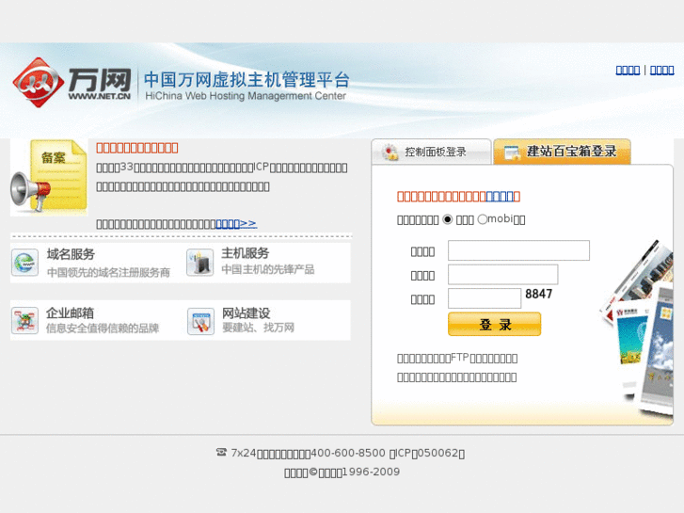This screenshot has width=684, height=513.
Task: Open the 主机服务 server icon
Action: 199,263
